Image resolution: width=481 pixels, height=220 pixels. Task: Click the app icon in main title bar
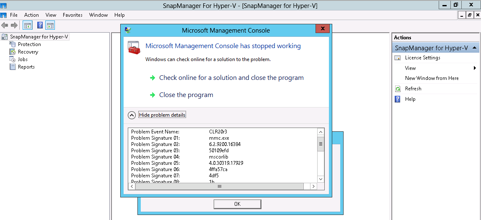(x=3, y=5)
